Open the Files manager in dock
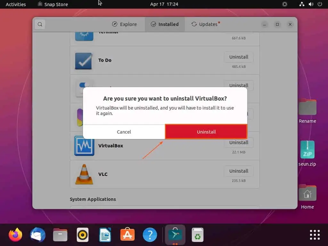Image resolution: width=328 pixels, height=246 pixels. pos(60,235)
